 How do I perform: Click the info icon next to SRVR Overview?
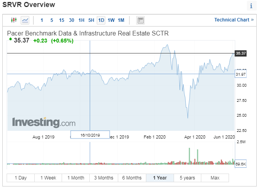coord(251,6)
